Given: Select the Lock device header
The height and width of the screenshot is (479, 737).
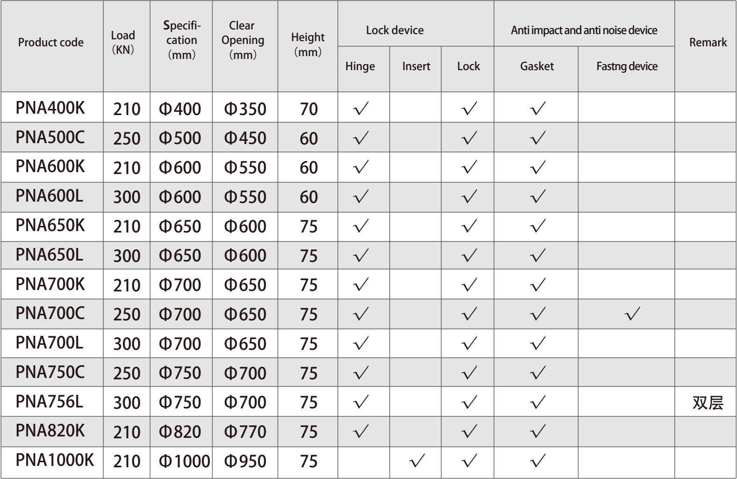Looking at the screenshot, I should point(395,30).
